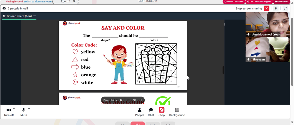Open the People panel
This screenshot has width=294, height=125.
(x=140, y=112)
